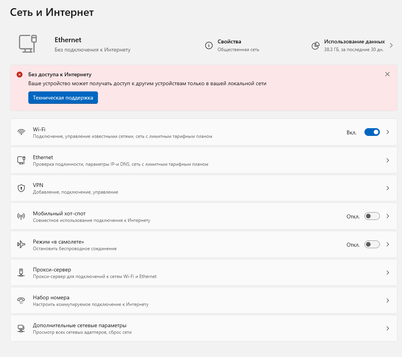The width and height of the screenshot is (402, 357).
Task: Click Мобильный хот-спот title
Action: click(59, 213)
